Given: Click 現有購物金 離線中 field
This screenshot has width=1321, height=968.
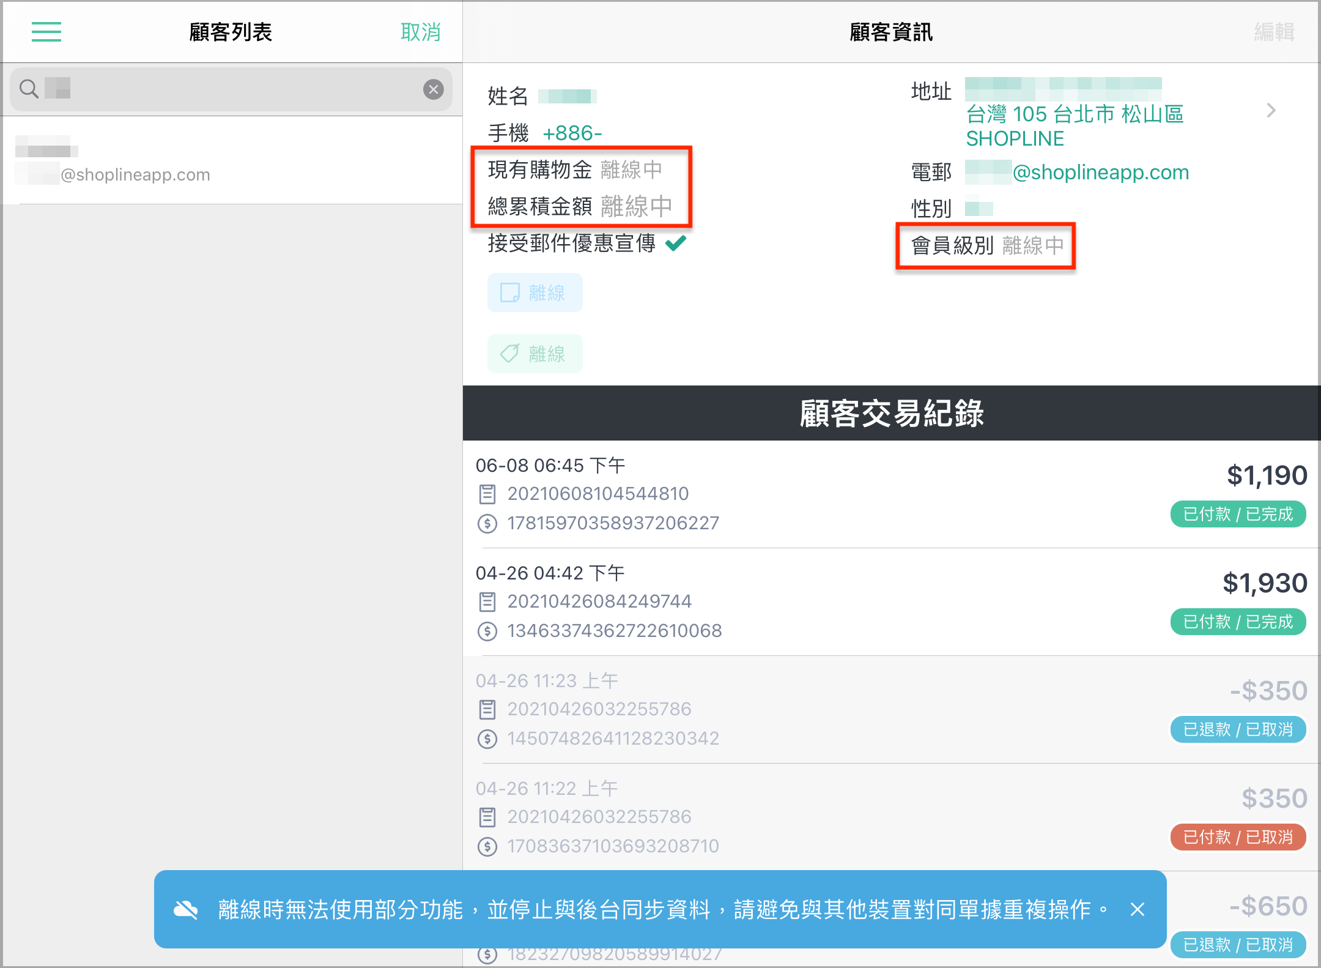Looking at the screenshot, I should [575, 169].
